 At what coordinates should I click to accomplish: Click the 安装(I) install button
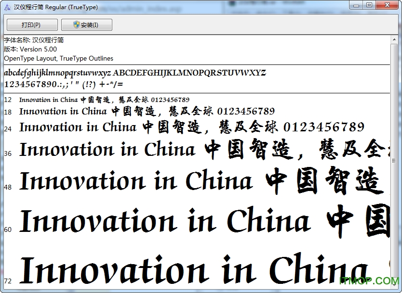coord(87,25)
